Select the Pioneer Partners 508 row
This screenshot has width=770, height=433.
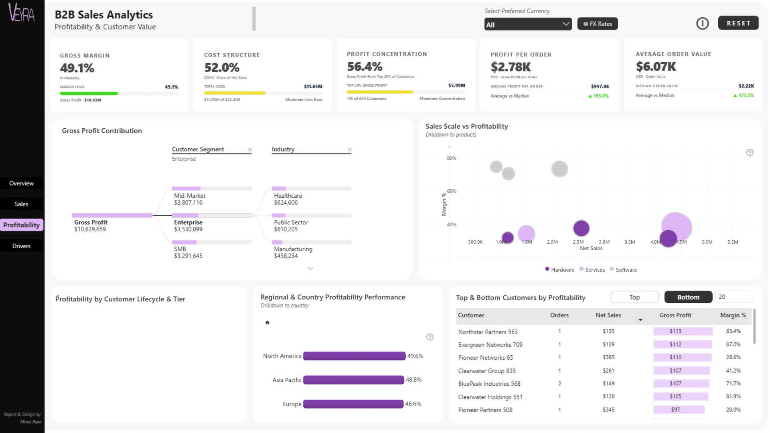pyautogui.click(x=604, y=410)
